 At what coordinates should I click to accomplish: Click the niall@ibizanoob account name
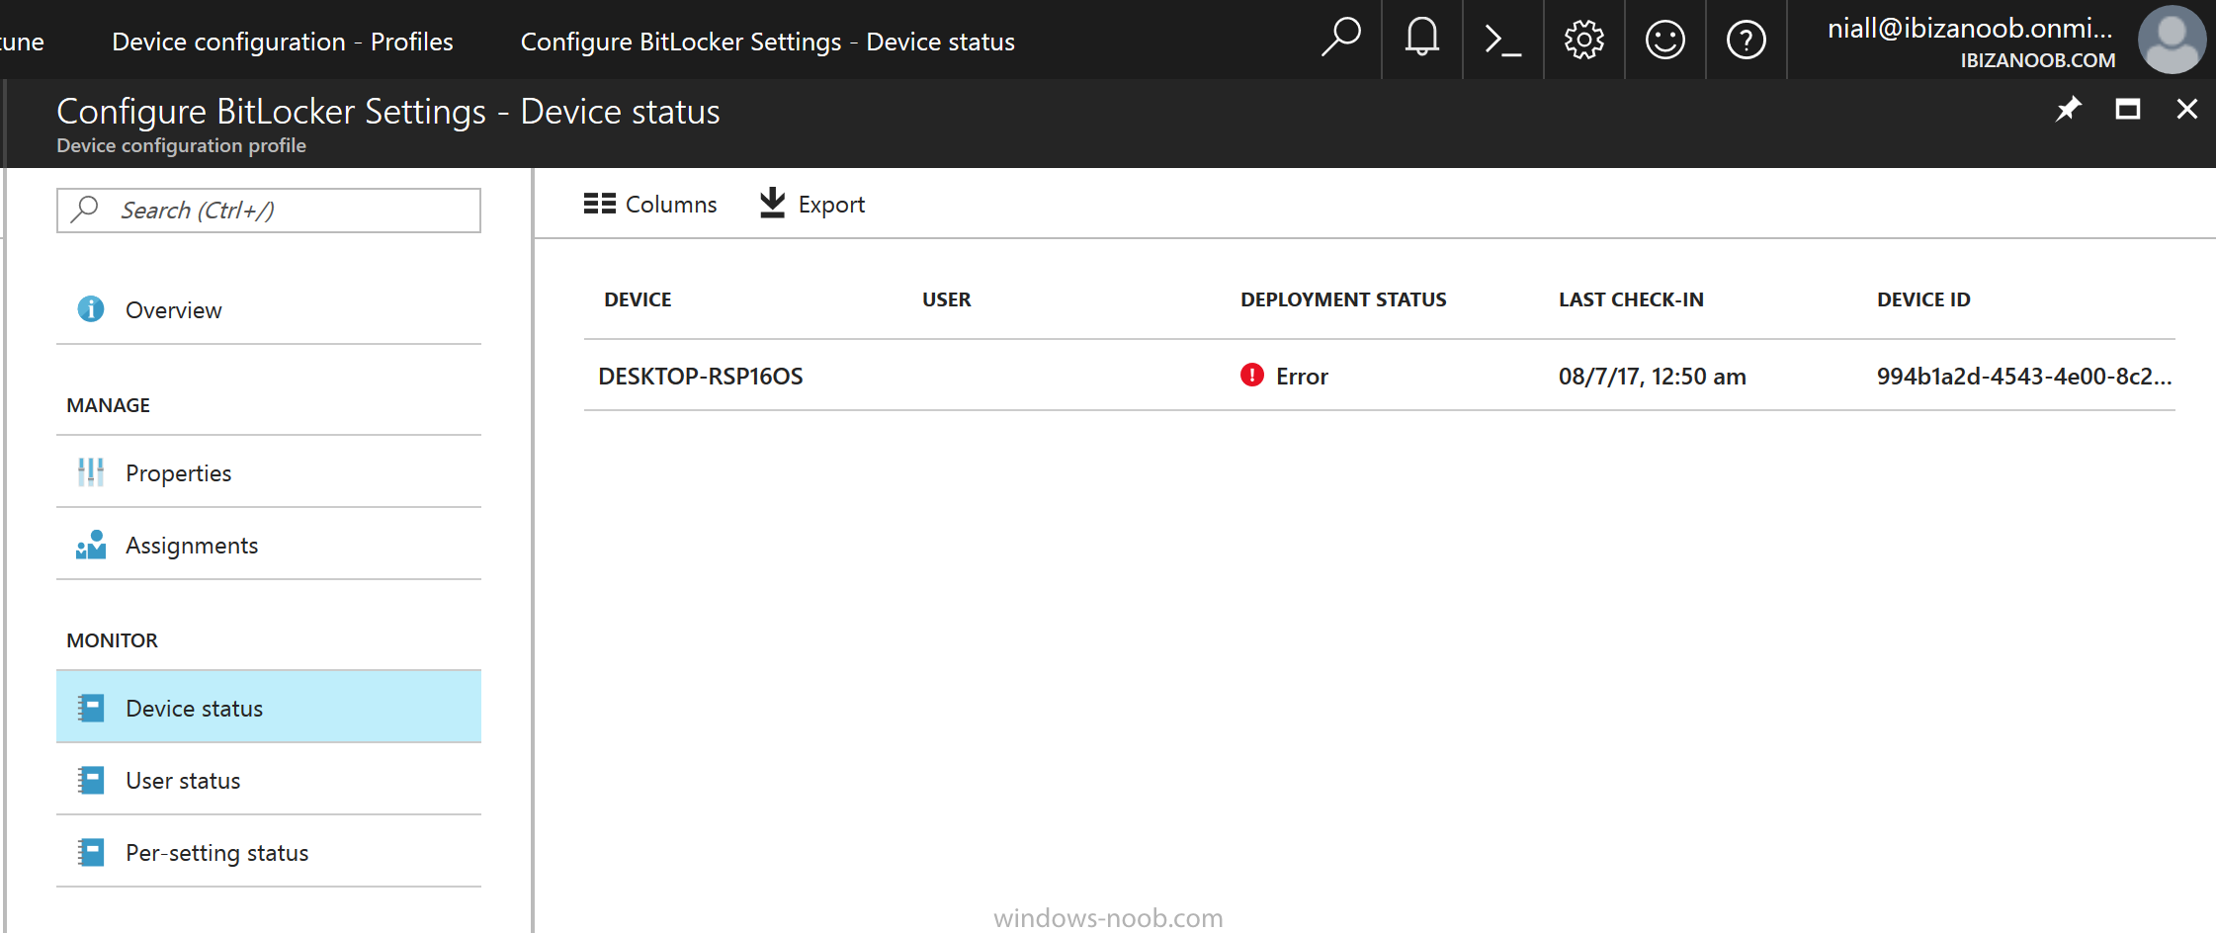(1971, 29)
